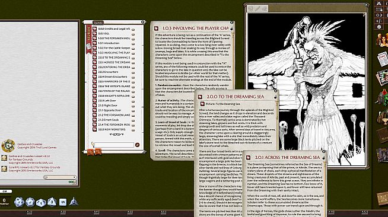
Task: Roll the d20 die
Action: click(x=19, y=202)
